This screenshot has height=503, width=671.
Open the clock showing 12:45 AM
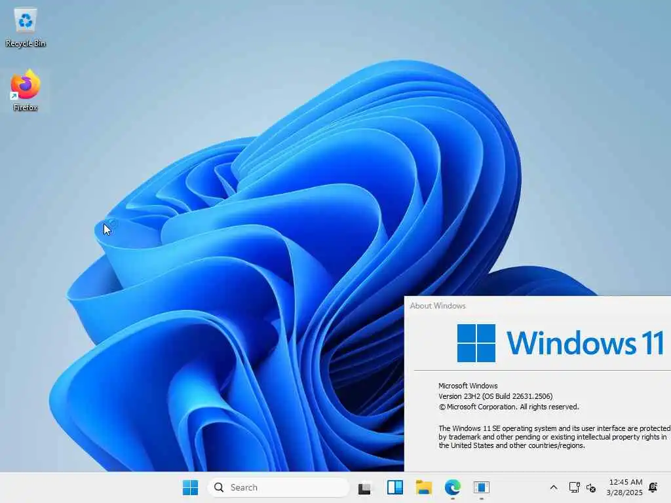(x=624, y=487)
